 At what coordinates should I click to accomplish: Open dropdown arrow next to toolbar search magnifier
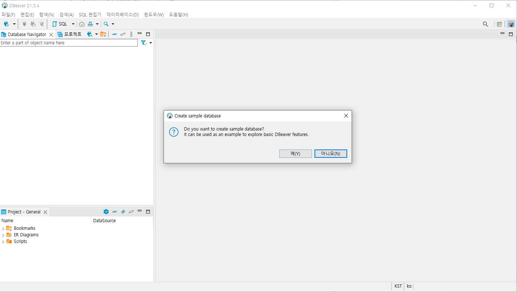coord(113,24)
